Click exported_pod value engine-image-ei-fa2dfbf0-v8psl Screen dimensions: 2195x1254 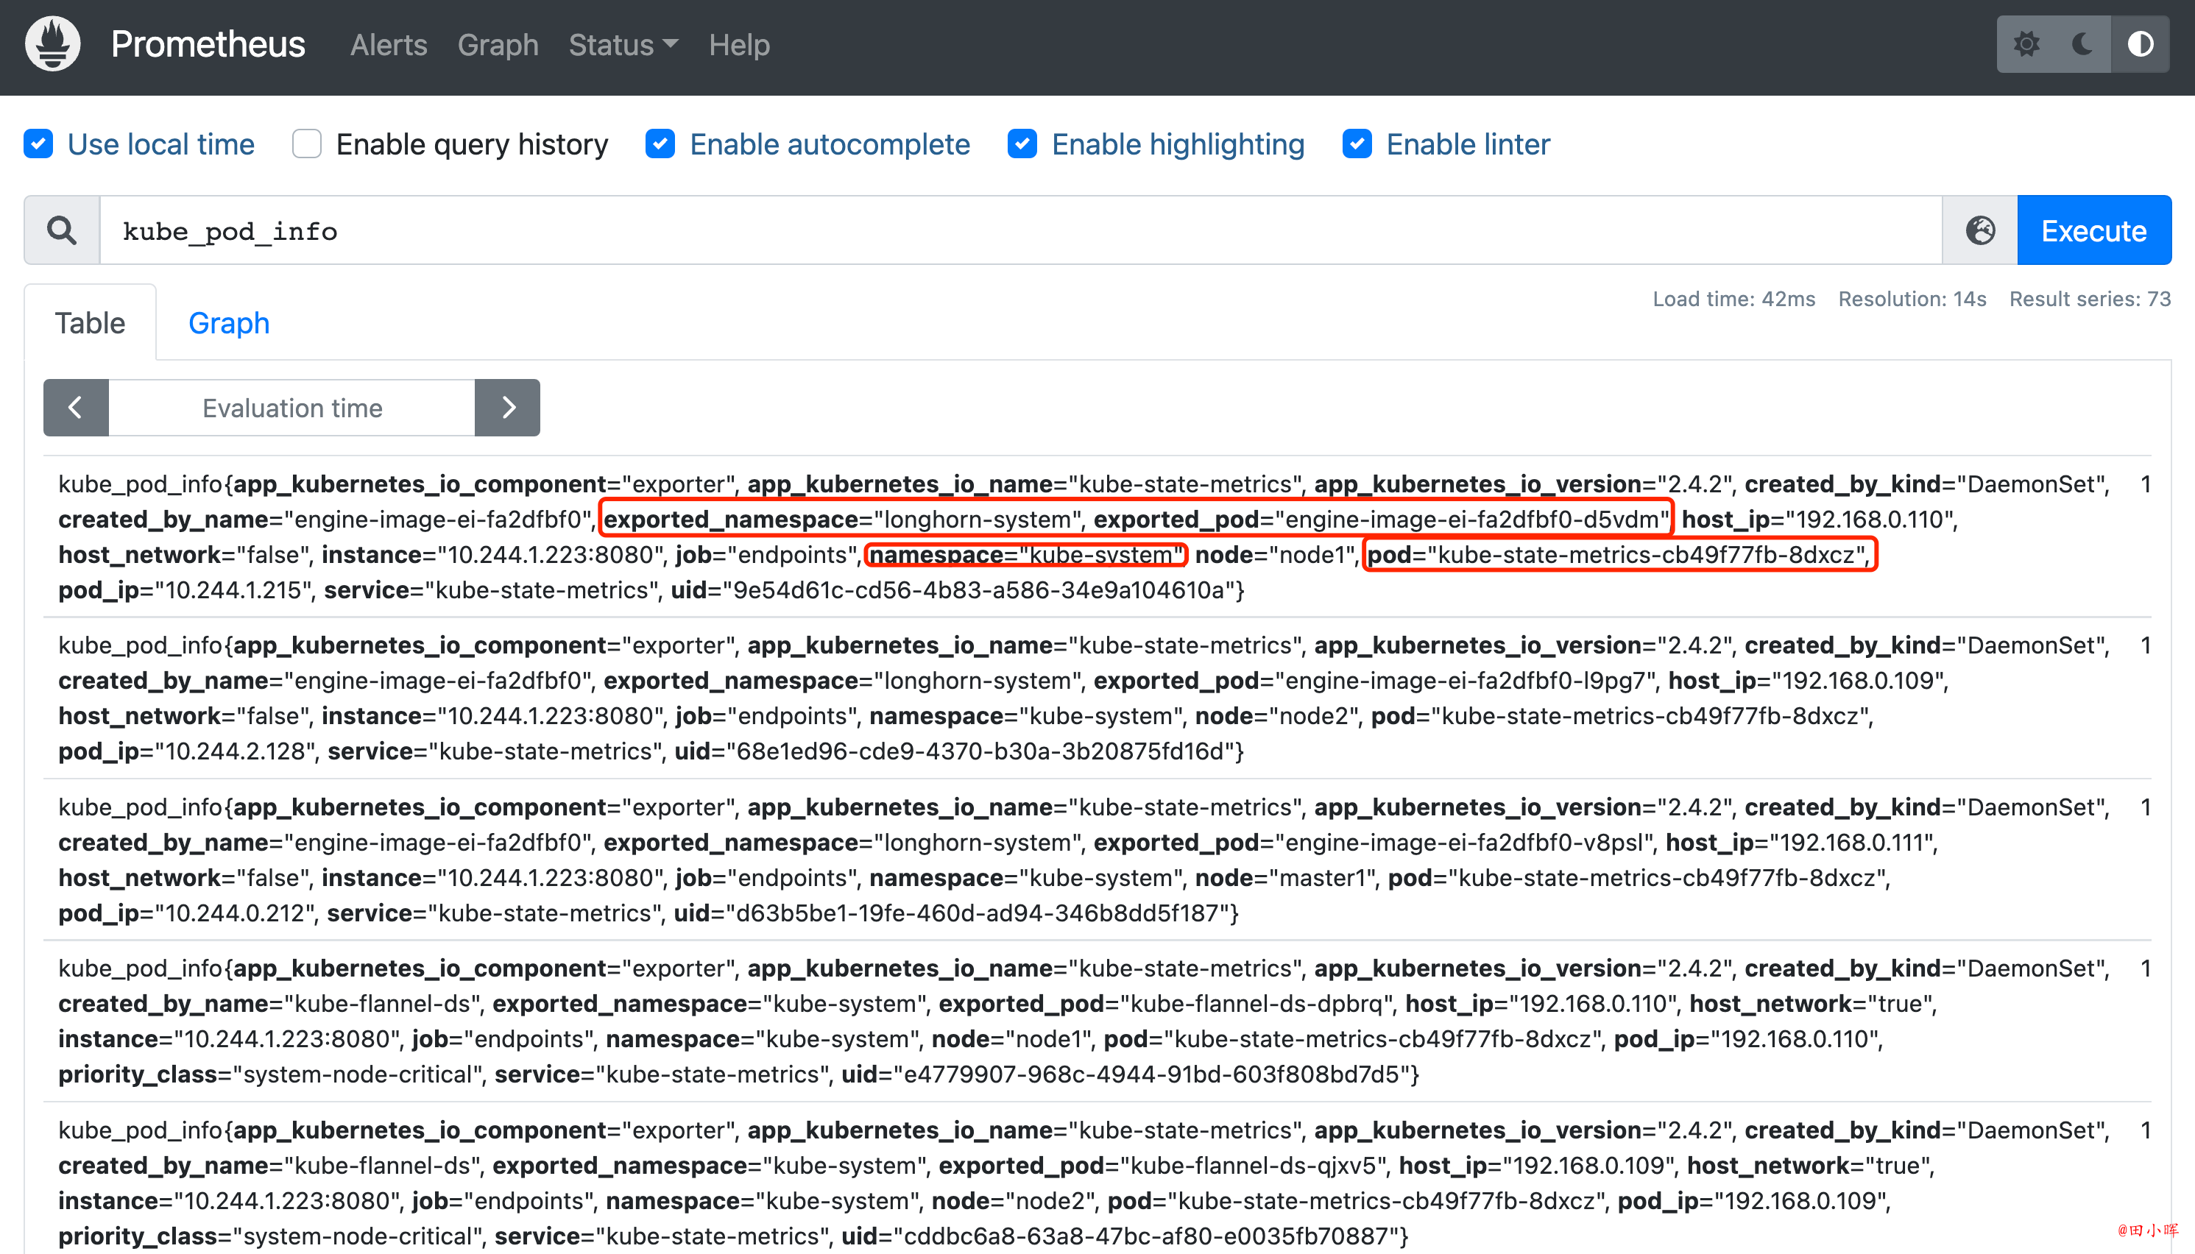[1465, 843]
